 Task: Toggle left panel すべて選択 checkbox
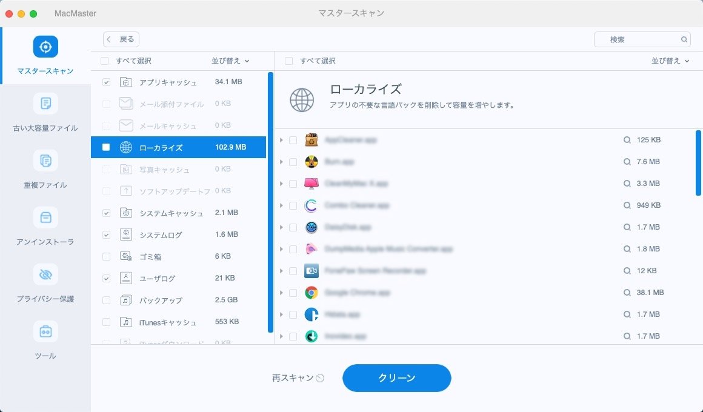pyautogui.click(x=104, y=61)
